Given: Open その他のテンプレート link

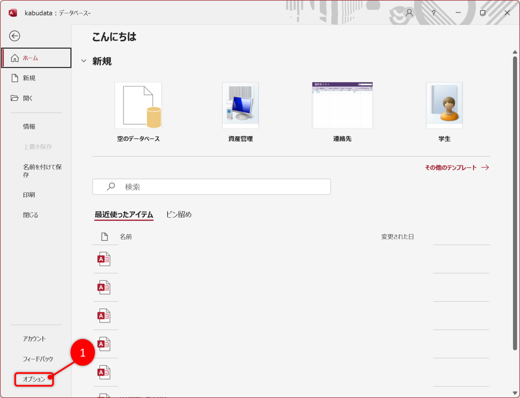Looking at the screenshot, I should point(456,168).
